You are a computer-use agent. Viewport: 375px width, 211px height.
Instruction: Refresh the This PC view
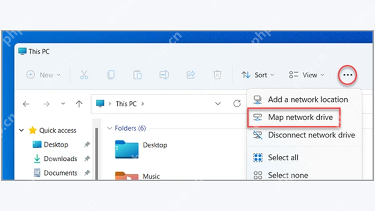[x=237, y=104]
